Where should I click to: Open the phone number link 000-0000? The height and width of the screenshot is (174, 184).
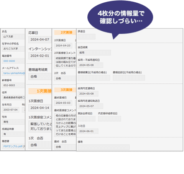tap(9, 61)
